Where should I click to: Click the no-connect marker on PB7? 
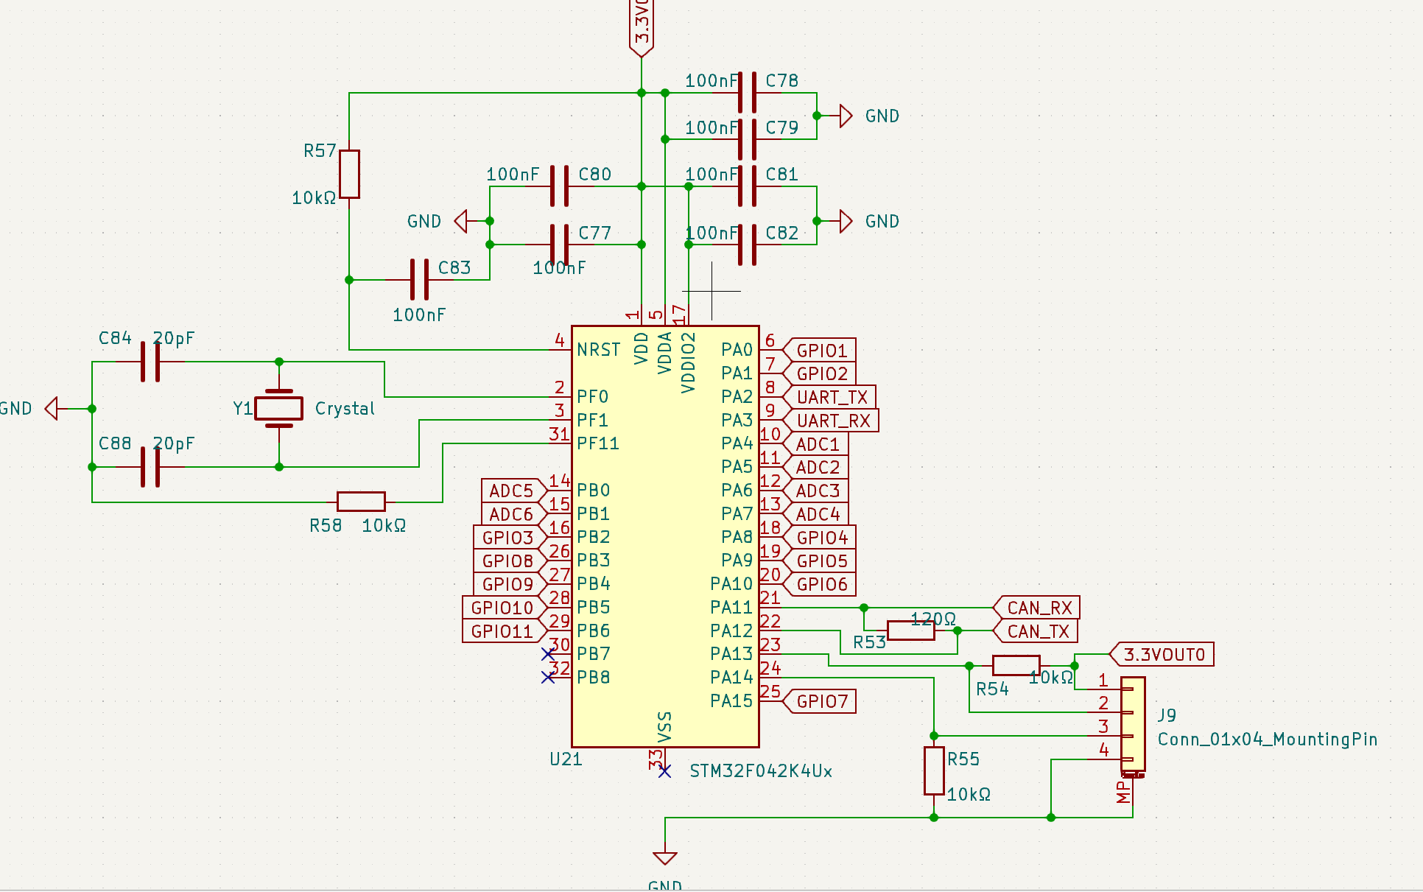point(548,654)
